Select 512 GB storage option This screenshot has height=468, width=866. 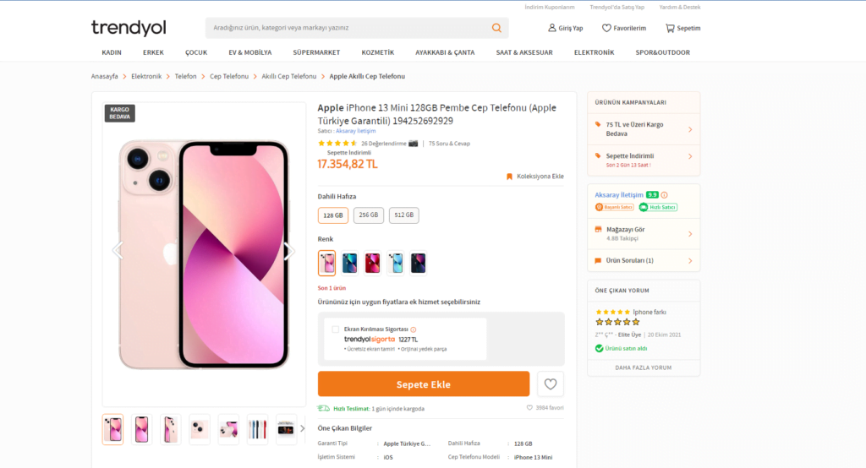404,215
